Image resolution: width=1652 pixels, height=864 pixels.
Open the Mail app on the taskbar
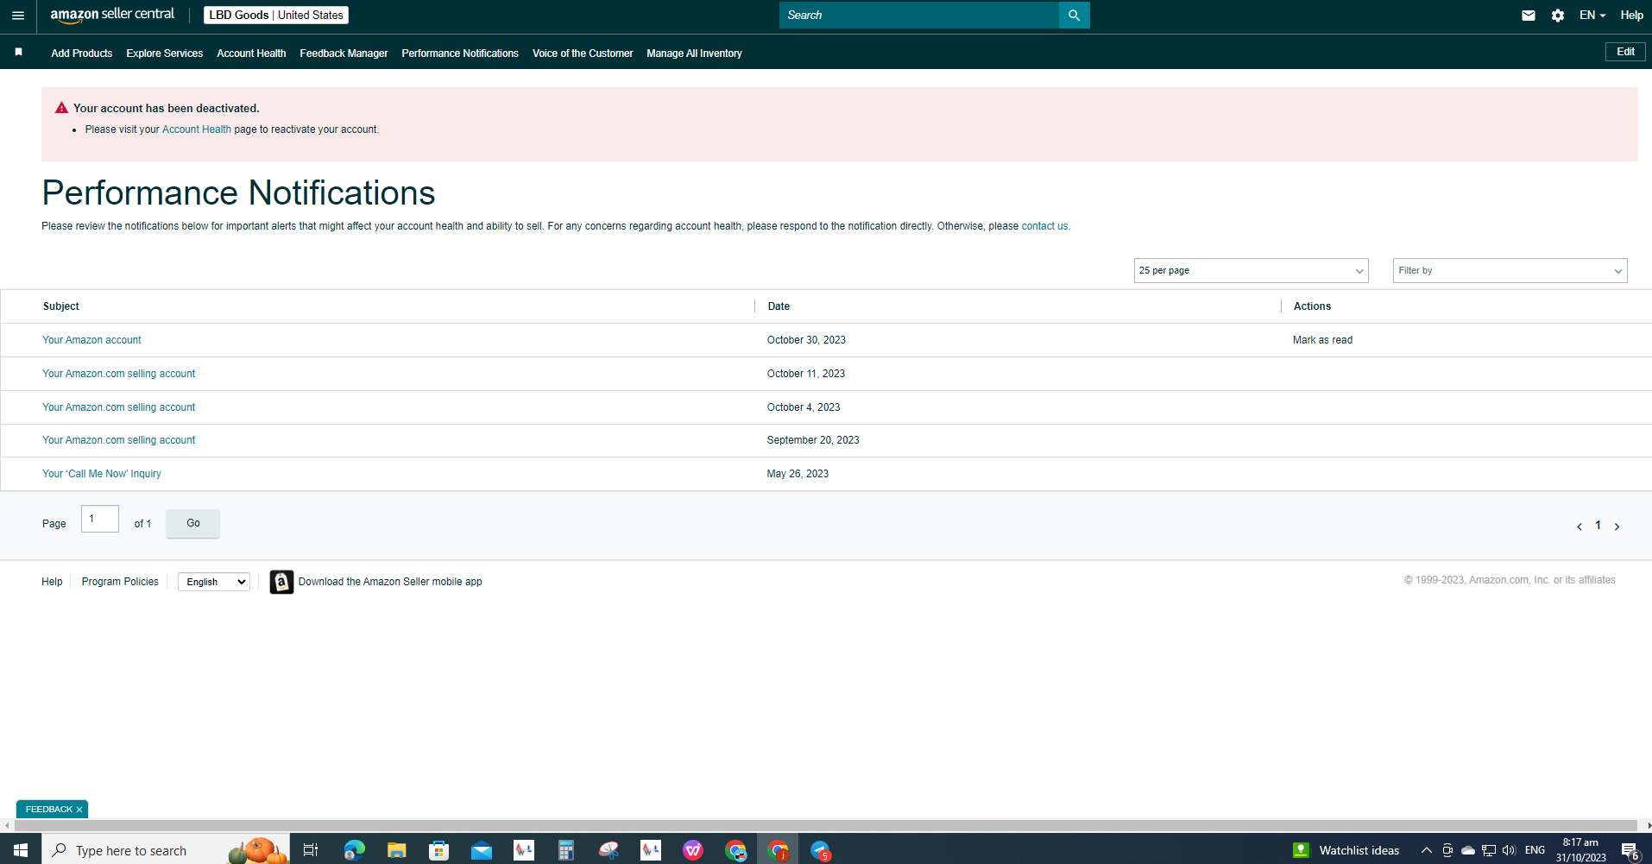pos(482,850)
